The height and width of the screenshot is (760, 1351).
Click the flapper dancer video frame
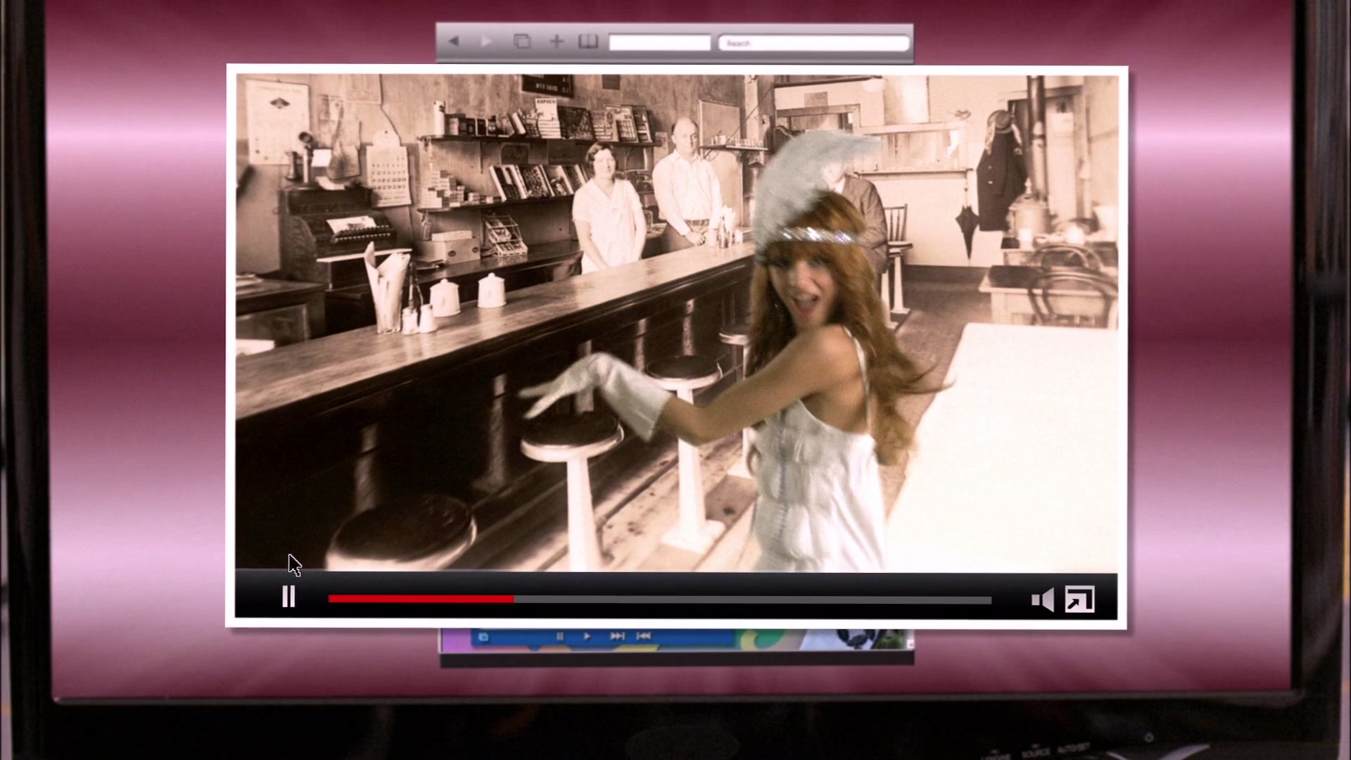[676, 322]
